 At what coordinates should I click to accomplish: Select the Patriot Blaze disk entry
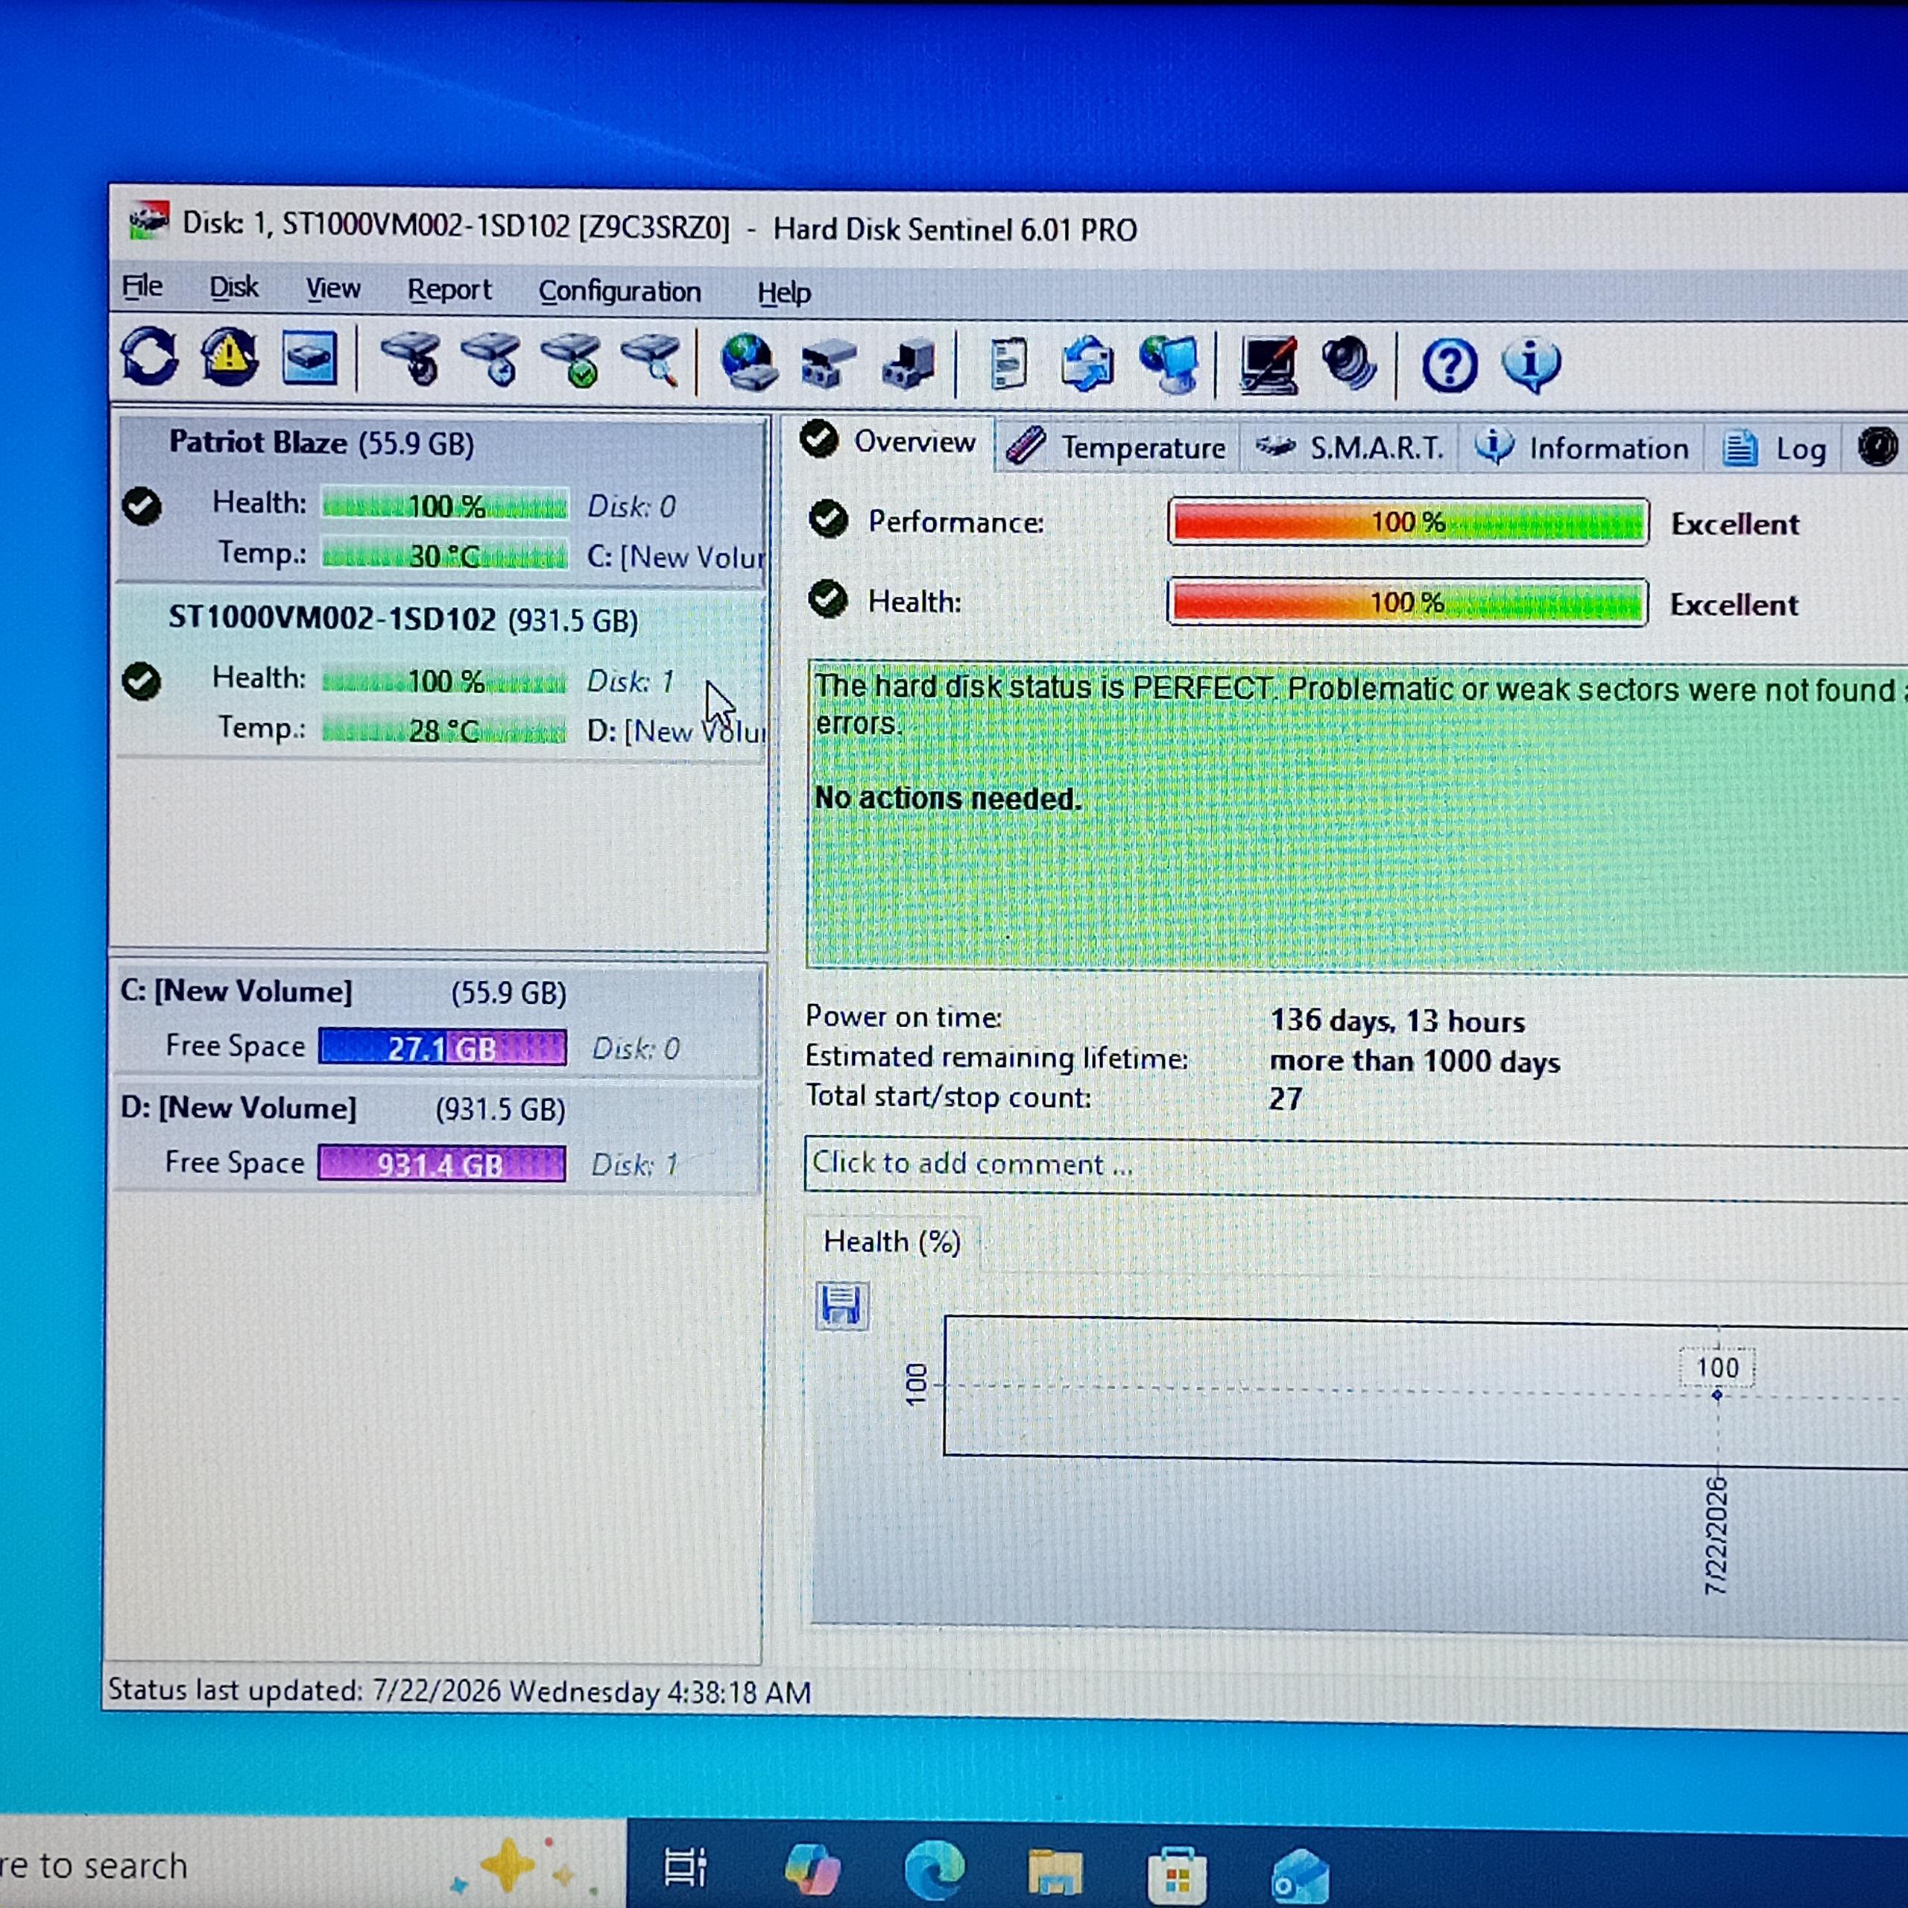[441, 502]
